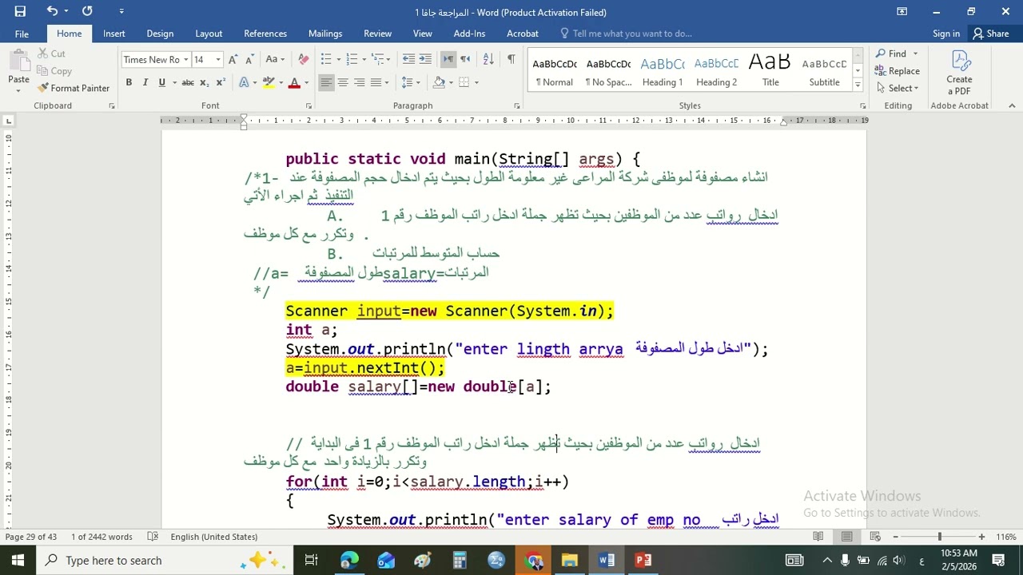Sort the selected paragraphs
The image size is (1023, 575).
tap(488, 60)
